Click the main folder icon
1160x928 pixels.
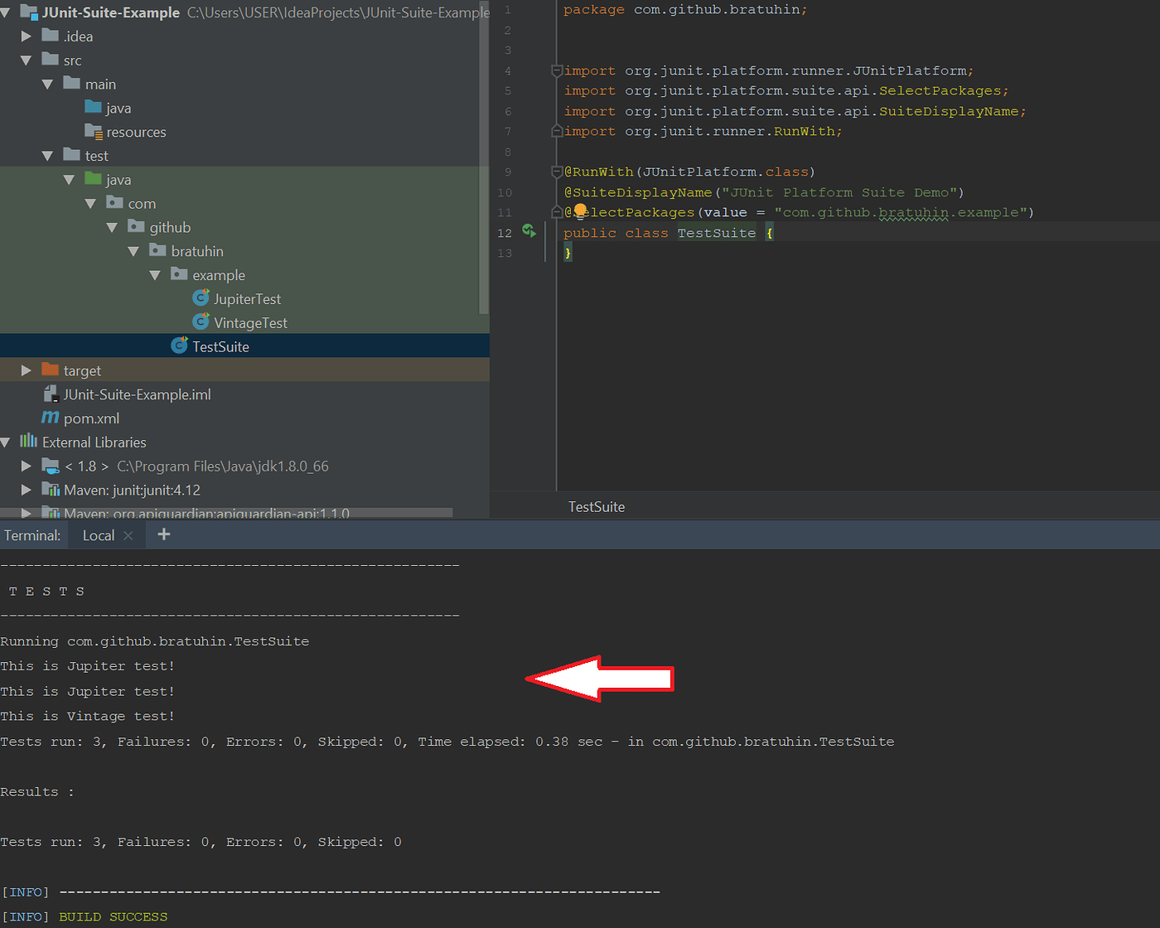click(x=72, y=84)
